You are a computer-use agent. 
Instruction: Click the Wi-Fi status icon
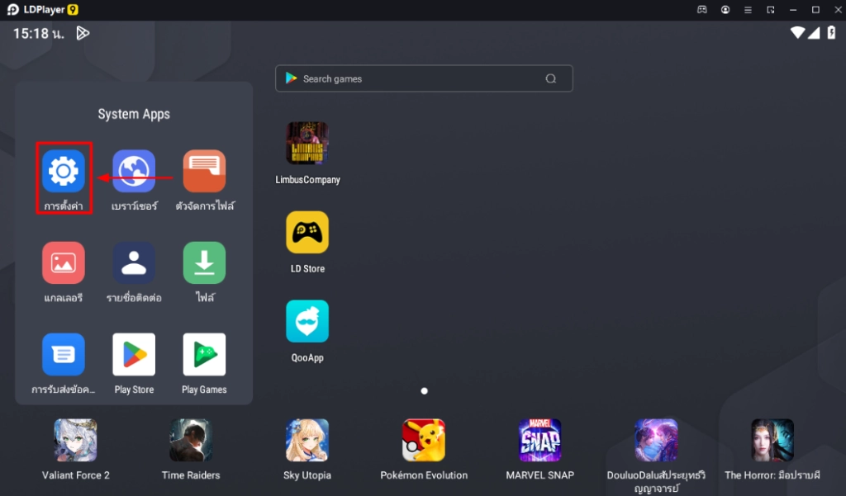[797, 33]
